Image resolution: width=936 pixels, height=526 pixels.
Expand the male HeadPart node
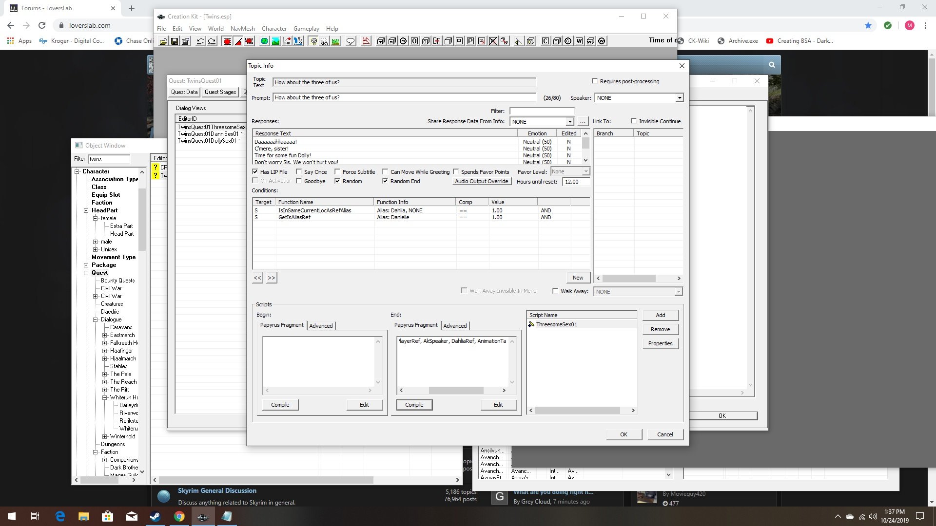click(96, 242)
